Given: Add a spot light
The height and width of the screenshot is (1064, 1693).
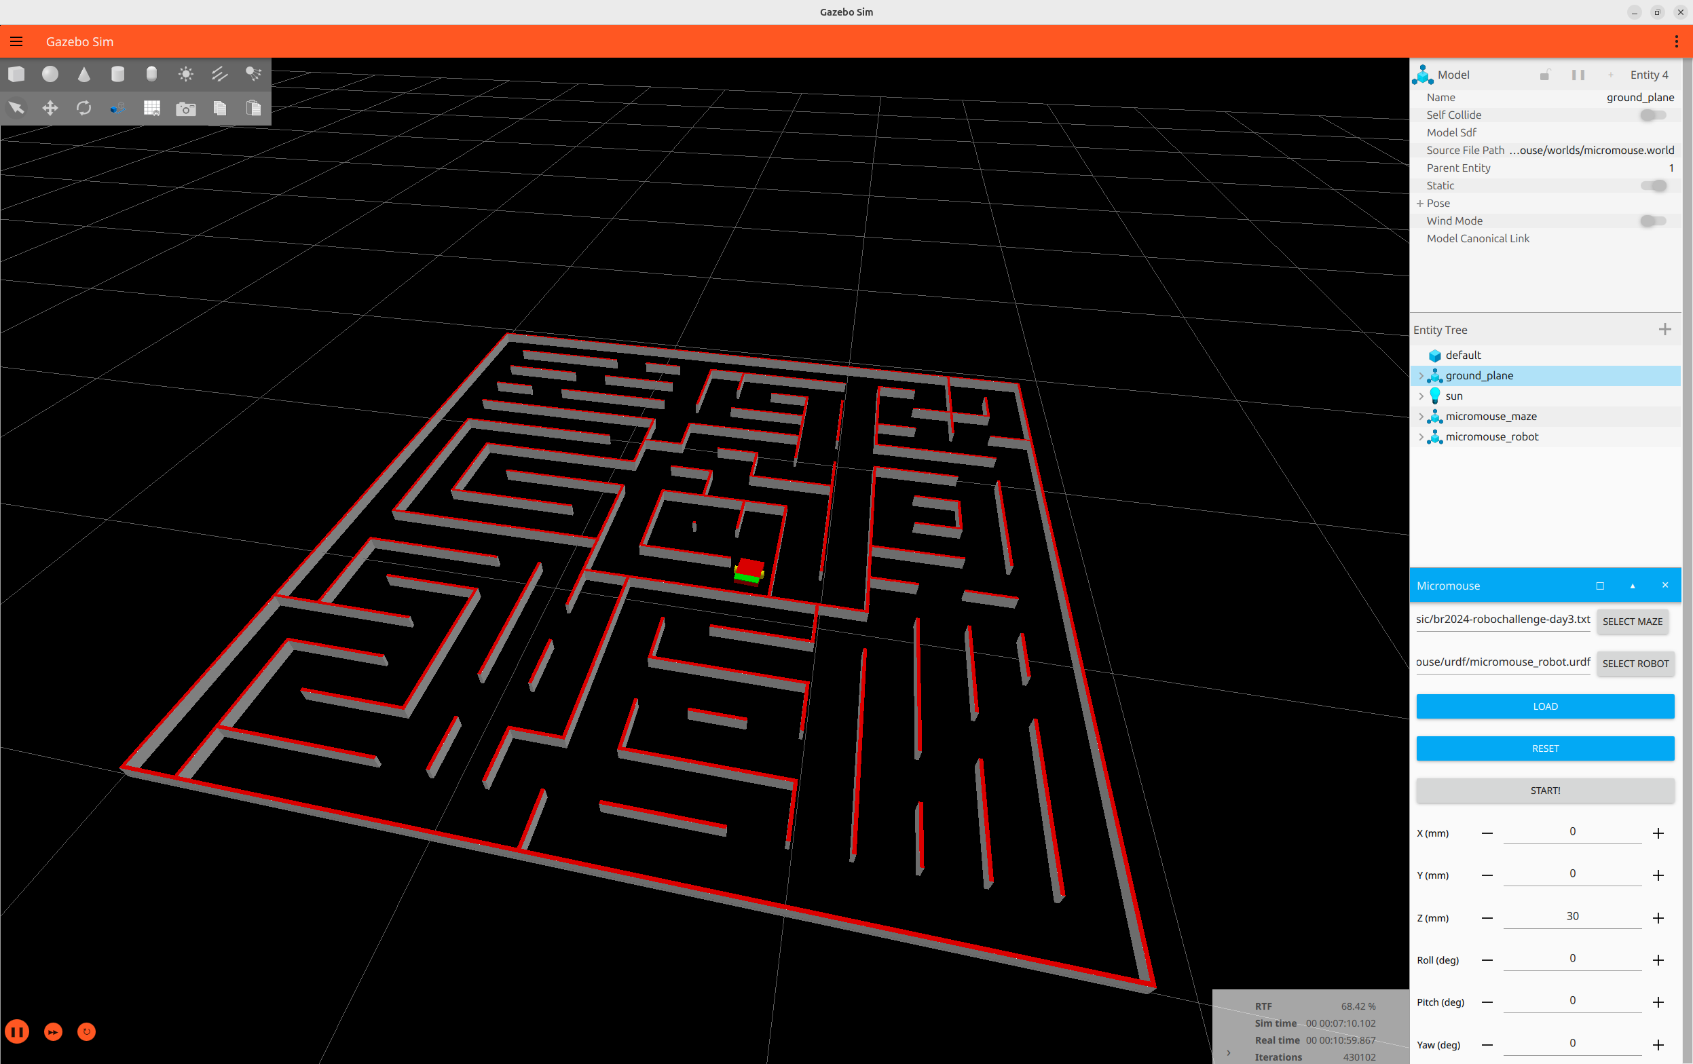Looking at the screenshot, I should click(253, 74).
